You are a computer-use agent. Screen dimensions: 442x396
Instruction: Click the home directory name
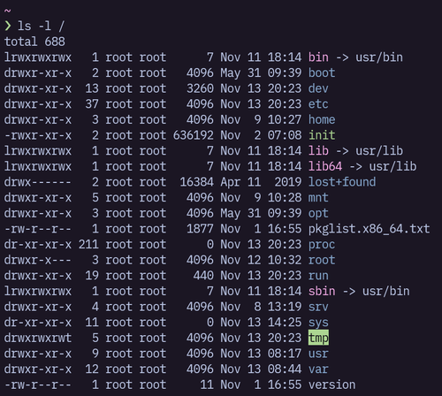pos(322,119)
